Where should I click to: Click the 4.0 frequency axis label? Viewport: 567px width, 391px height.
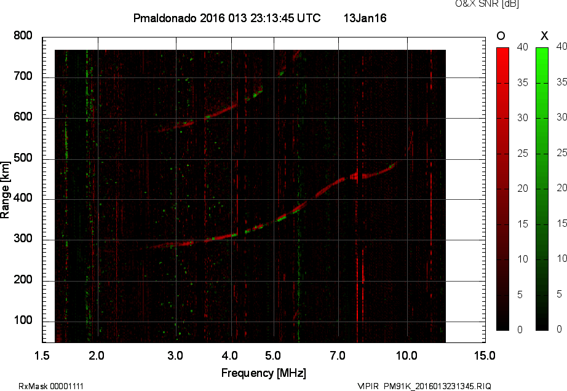(x=230, y=356)
